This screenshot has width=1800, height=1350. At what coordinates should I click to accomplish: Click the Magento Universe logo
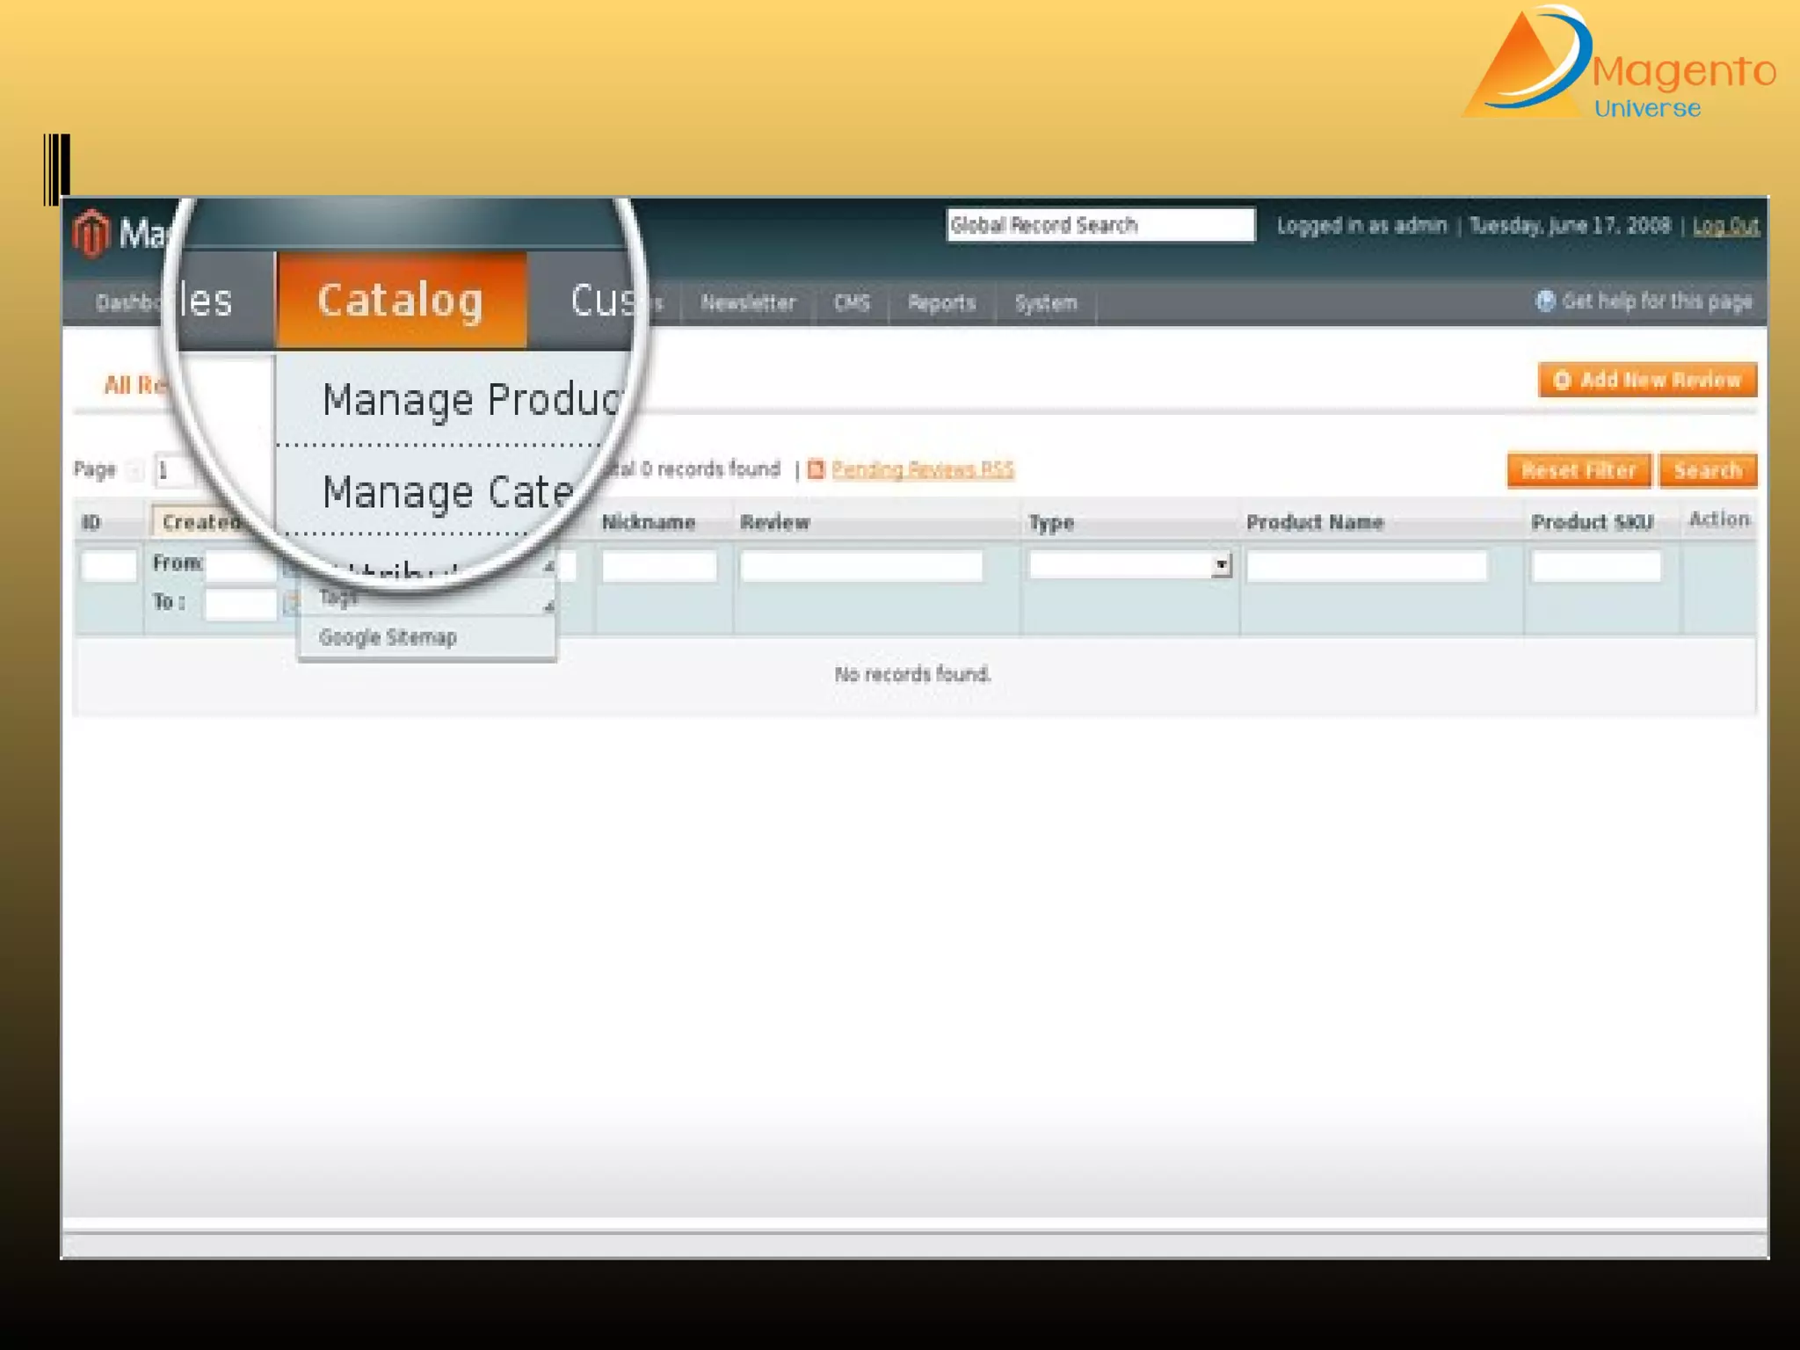[1618, 63]
